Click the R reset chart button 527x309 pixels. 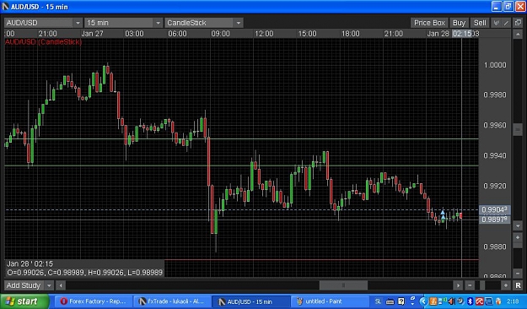click(518, 285)
